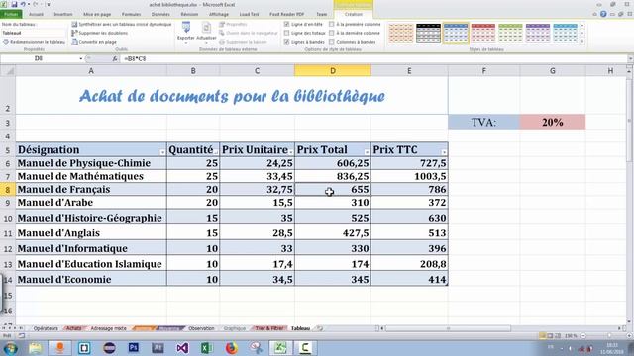This screenshot has width=634, height=356.
Task: Open the Prix Unitaire filter dropdown
Action: click(x=290, y=152)
